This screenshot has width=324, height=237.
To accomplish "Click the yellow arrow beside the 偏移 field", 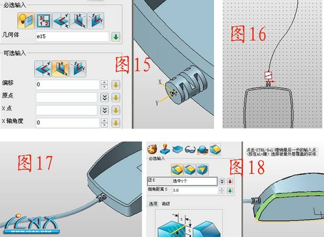I will coord(116,85).
